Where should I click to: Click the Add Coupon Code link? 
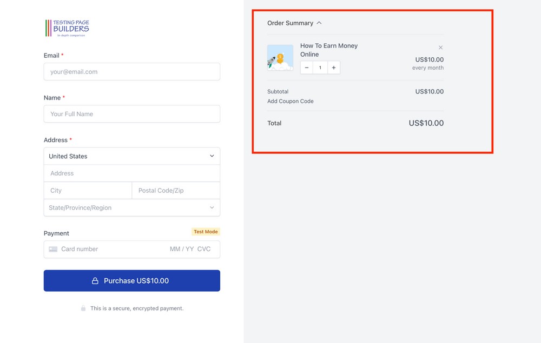pyautogui.click(x=290, y=101)
